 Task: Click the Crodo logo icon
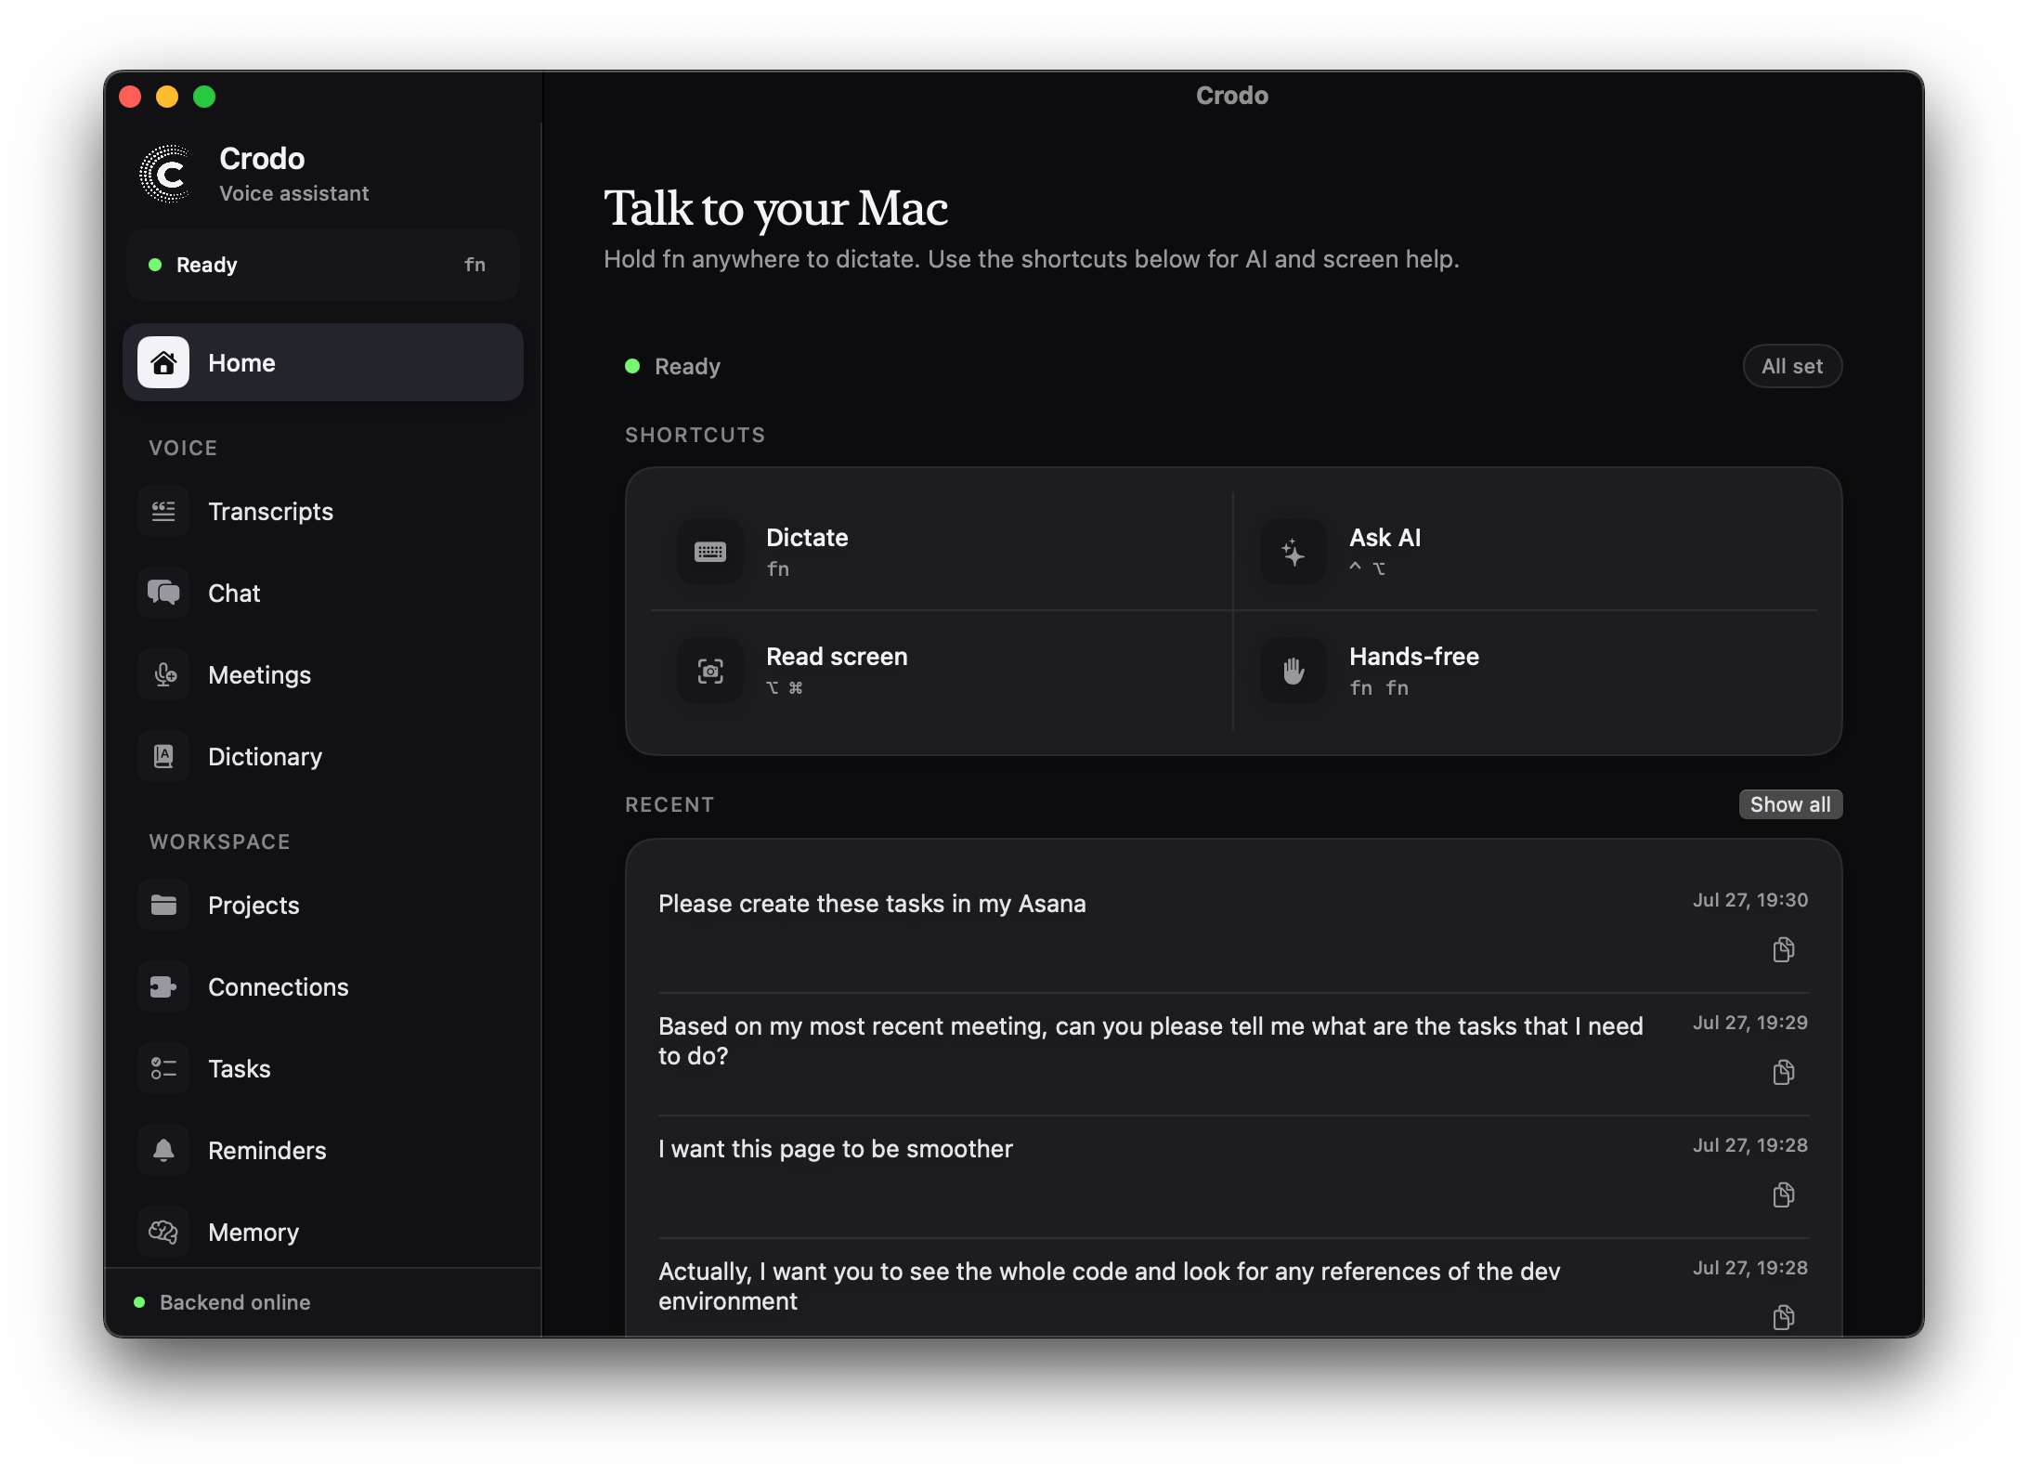tap(167, 174)
